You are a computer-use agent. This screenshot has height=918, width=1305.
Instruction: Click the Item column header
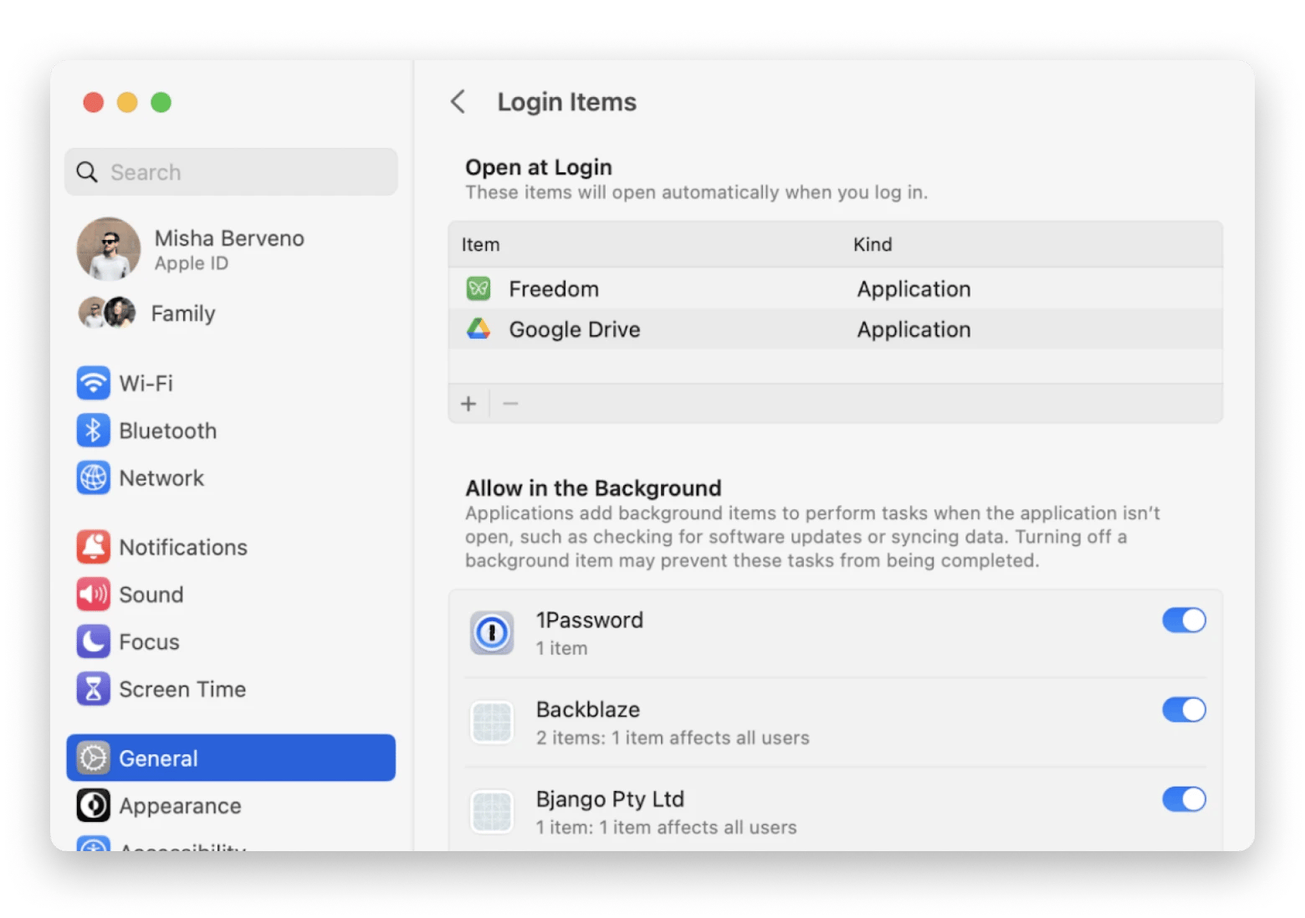coord(480,245)
